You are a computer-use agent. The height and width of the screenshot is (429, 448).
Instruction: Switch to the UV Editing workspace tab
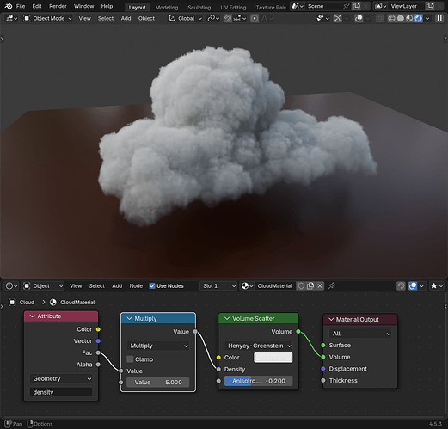tap(233, 8)
